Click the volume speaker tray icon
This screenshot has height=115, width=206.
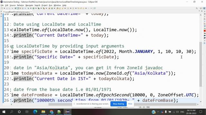(x=177, y=112)
